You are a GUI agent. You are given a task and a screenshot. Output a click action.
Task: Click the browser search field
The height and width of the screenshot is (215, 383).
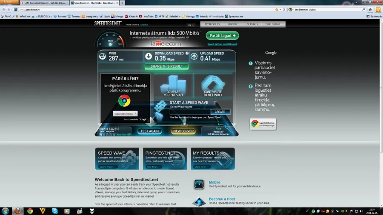327,9
